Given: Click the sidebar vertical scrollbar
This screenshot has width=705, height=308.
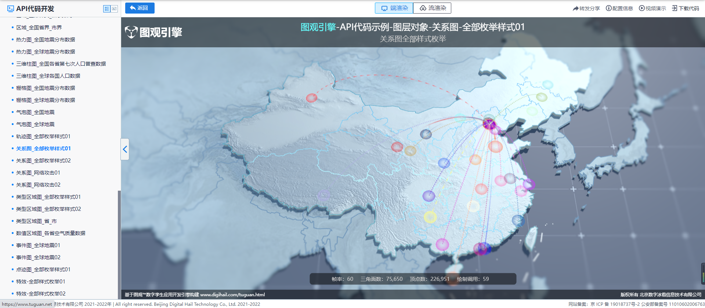Looking at the screenshot, I should click(119, 245).
